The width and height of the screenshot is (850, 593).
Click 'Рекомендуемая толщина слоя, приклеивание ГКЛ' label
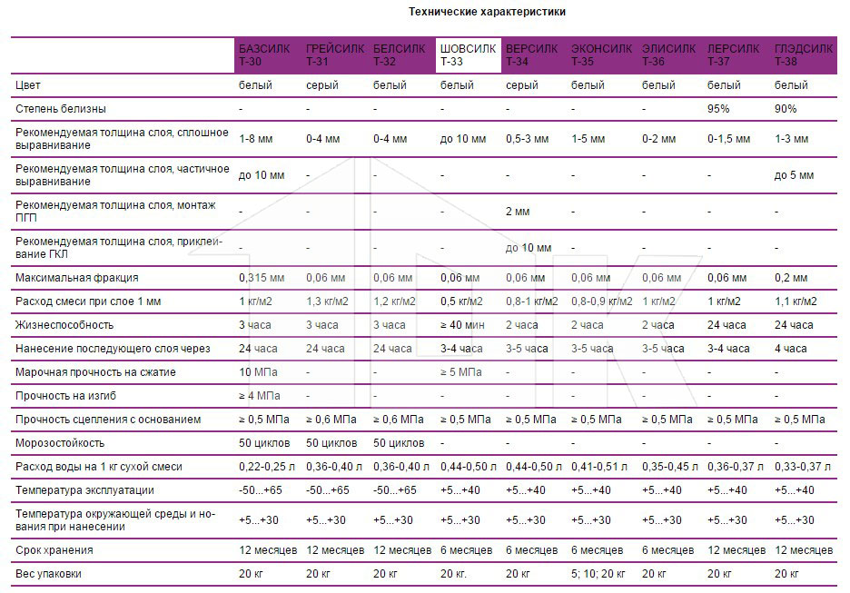pos(119,248)
